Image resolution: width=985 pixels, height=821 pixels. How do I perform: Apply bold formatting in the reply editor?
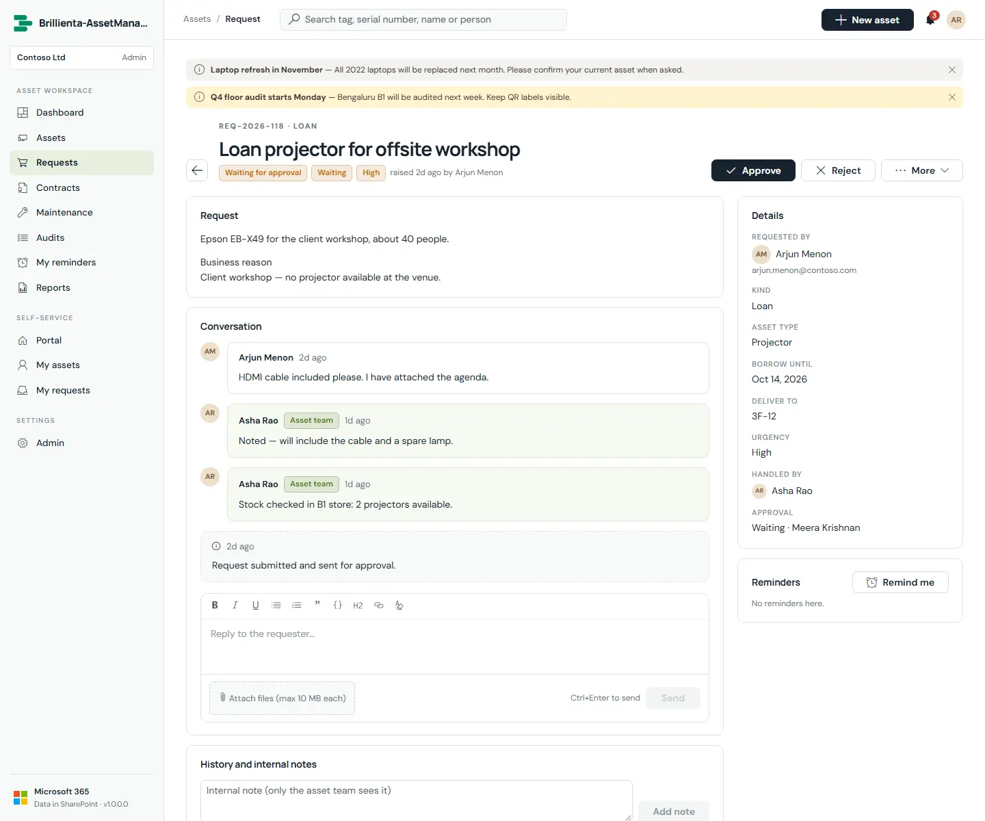(x=215, y=605)
